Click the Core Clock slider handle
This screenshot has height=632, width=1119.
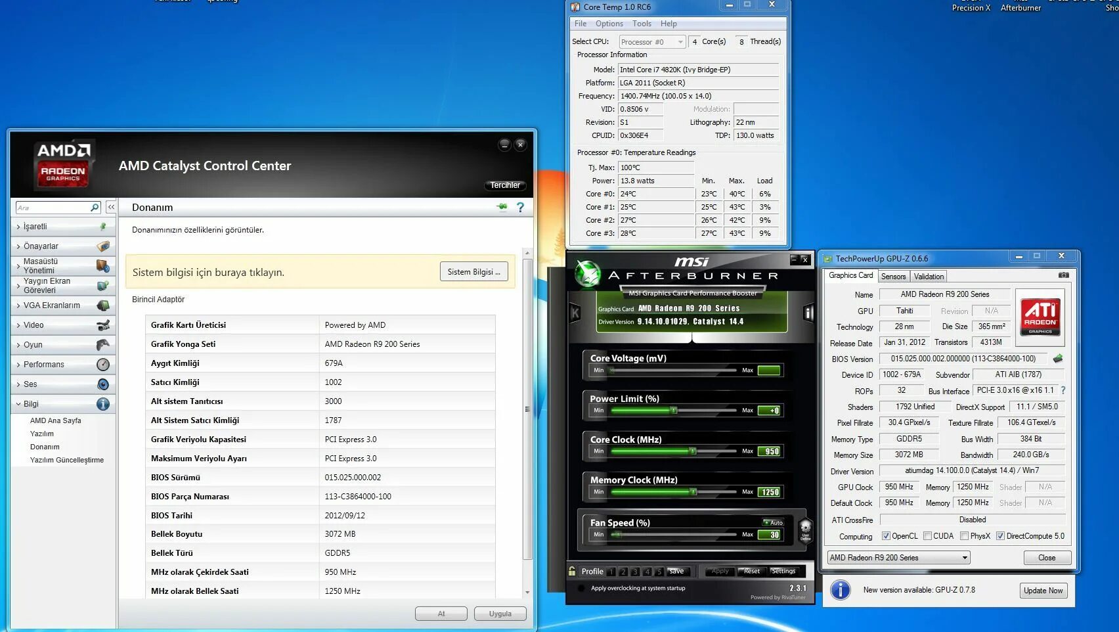click(x=692, y=451)
